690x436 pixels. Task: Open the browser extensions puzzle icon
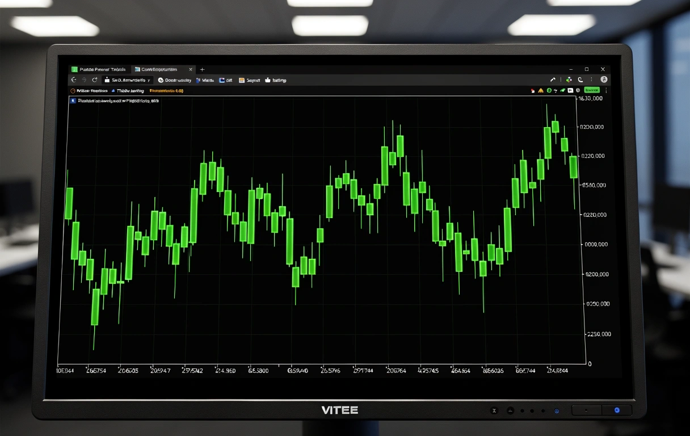point(569,79)
